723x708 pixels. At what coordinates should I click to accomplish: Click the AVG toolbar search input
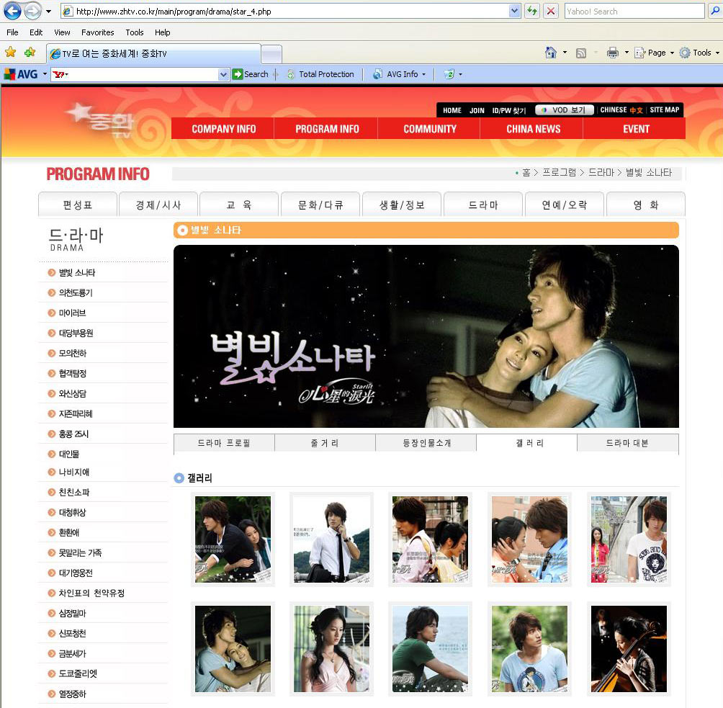[142, 74]
